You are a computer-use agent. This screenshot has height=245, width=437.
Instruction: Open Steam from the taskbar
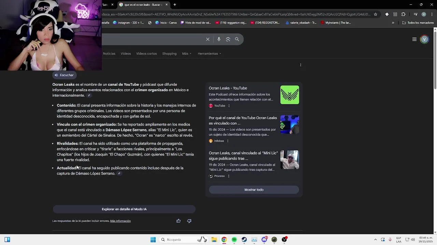pyautogui.click(x=244, y=240)
